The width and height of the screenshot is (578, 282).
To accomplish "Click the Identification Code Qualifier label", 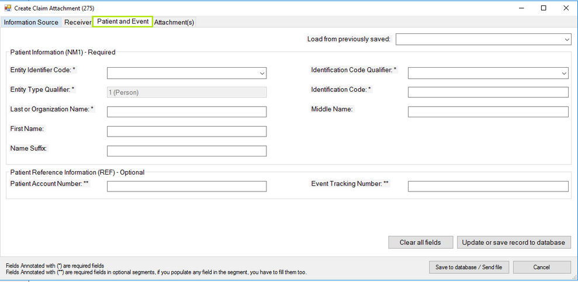I will pos(354,69).
